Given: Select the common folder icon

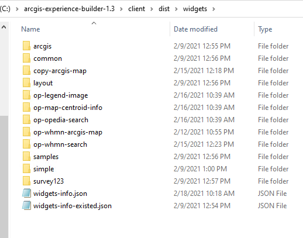Looking at the screenshot, I should (26, 58).
